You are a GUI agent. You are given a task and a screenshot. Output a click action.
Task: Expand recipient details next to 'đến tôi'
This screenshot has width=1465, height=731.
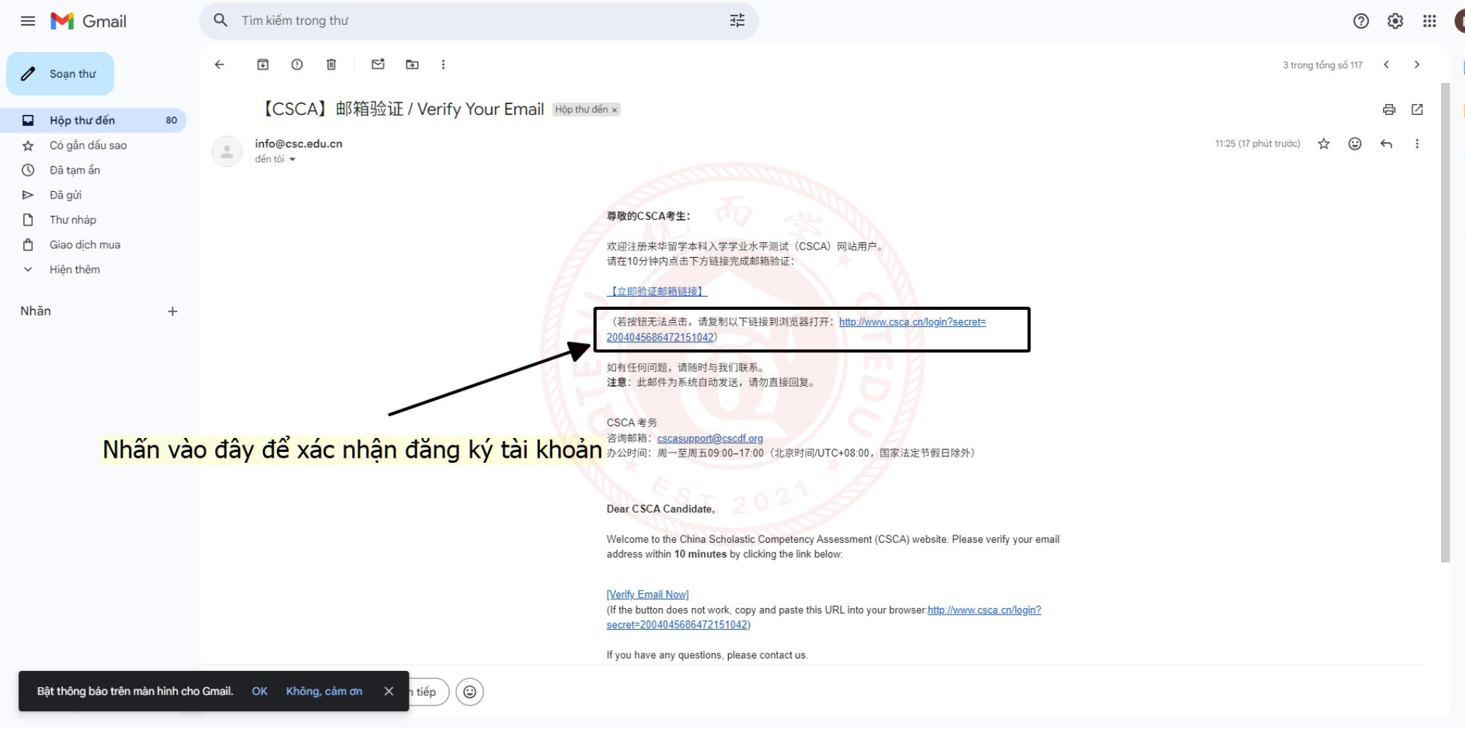[292, 160]
